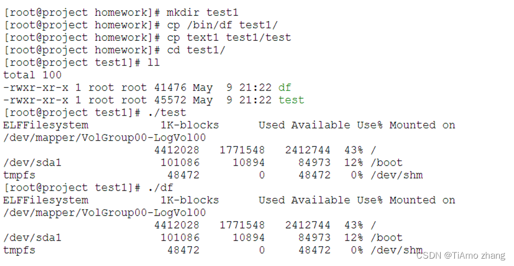
Task: Click file size 41476 in listing
Action: click(x=170, y=87)
